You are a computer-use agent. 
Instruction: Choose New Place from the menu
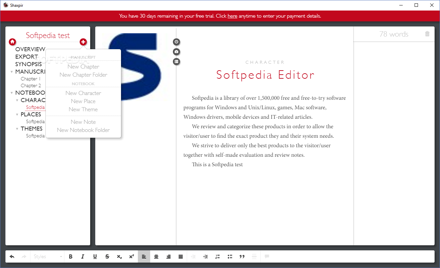coord(83,101)
